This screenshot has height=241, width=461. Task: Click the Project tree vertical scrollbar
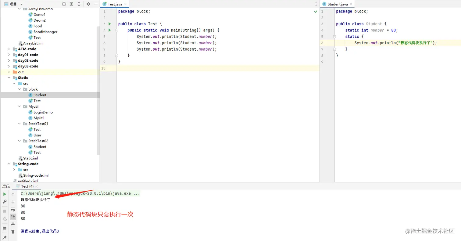pyautogui.click(x=98, y=91)
